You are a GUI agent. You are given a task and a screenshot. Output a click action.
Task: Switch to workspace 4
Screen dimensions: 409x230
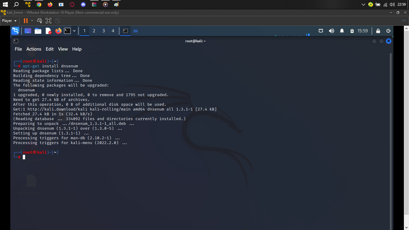click(x=113, y=31)
